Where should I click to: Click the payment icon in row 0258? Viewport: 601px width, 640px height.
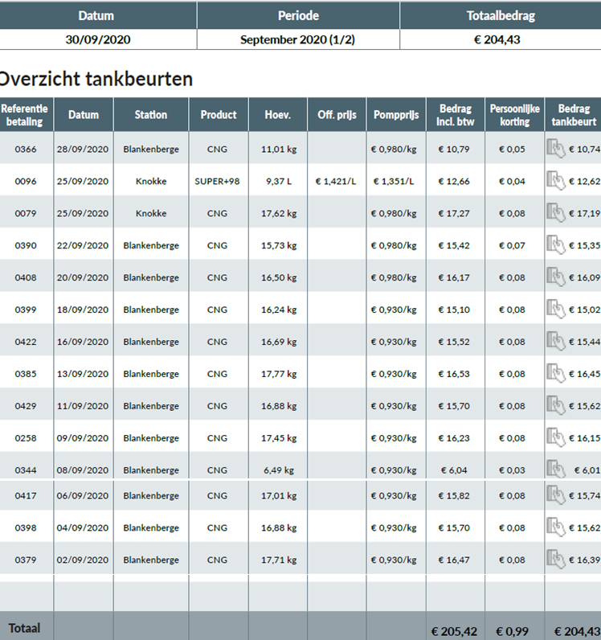(556, 437)
